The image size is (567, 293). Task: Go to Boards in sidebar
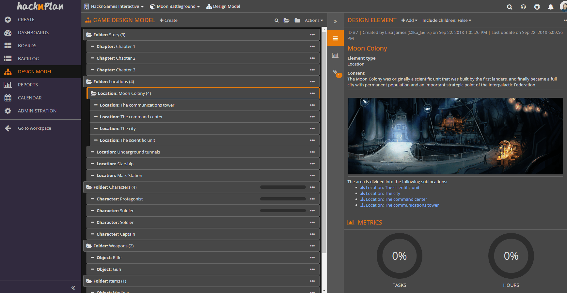(27, 46)
